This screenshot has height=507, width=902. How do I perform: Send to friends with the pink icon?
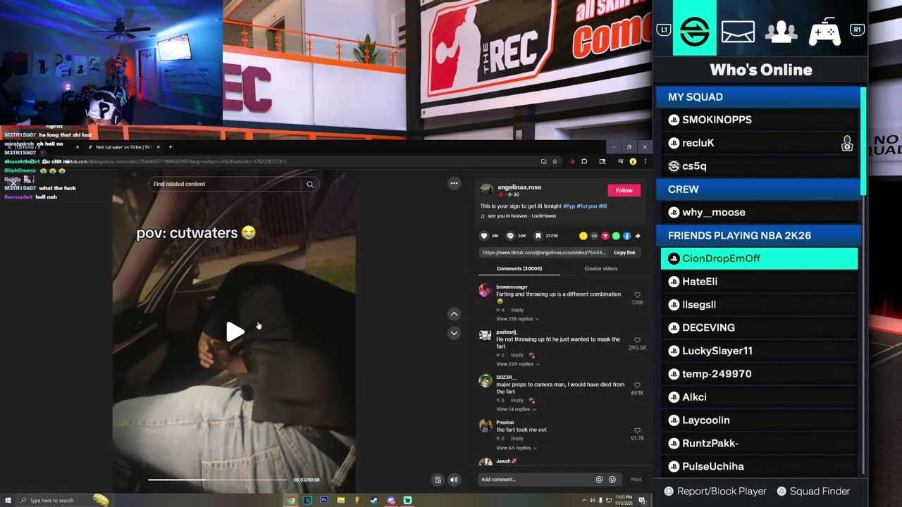[605, 236]
